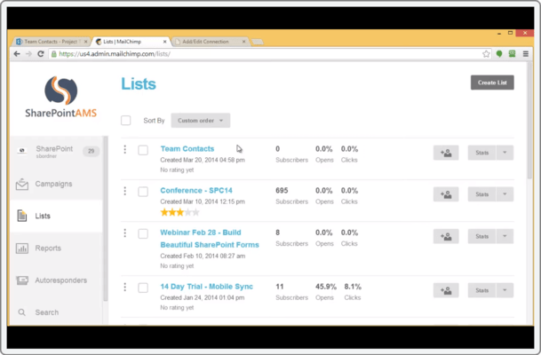Open Stats for Team Contacts list

coord(482,153)
